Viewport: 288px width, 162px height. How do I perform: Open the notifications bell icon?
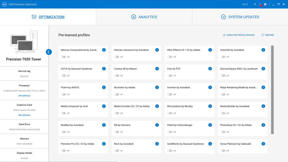click(260, 4)
